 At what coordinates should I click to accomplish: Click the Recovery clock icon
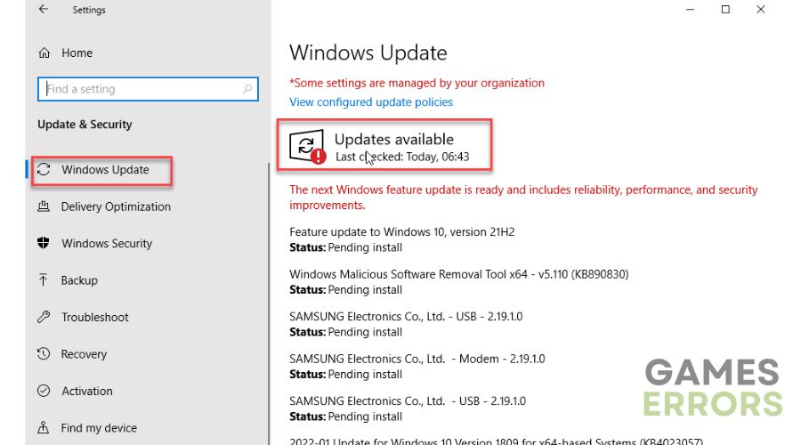point(44,353)
